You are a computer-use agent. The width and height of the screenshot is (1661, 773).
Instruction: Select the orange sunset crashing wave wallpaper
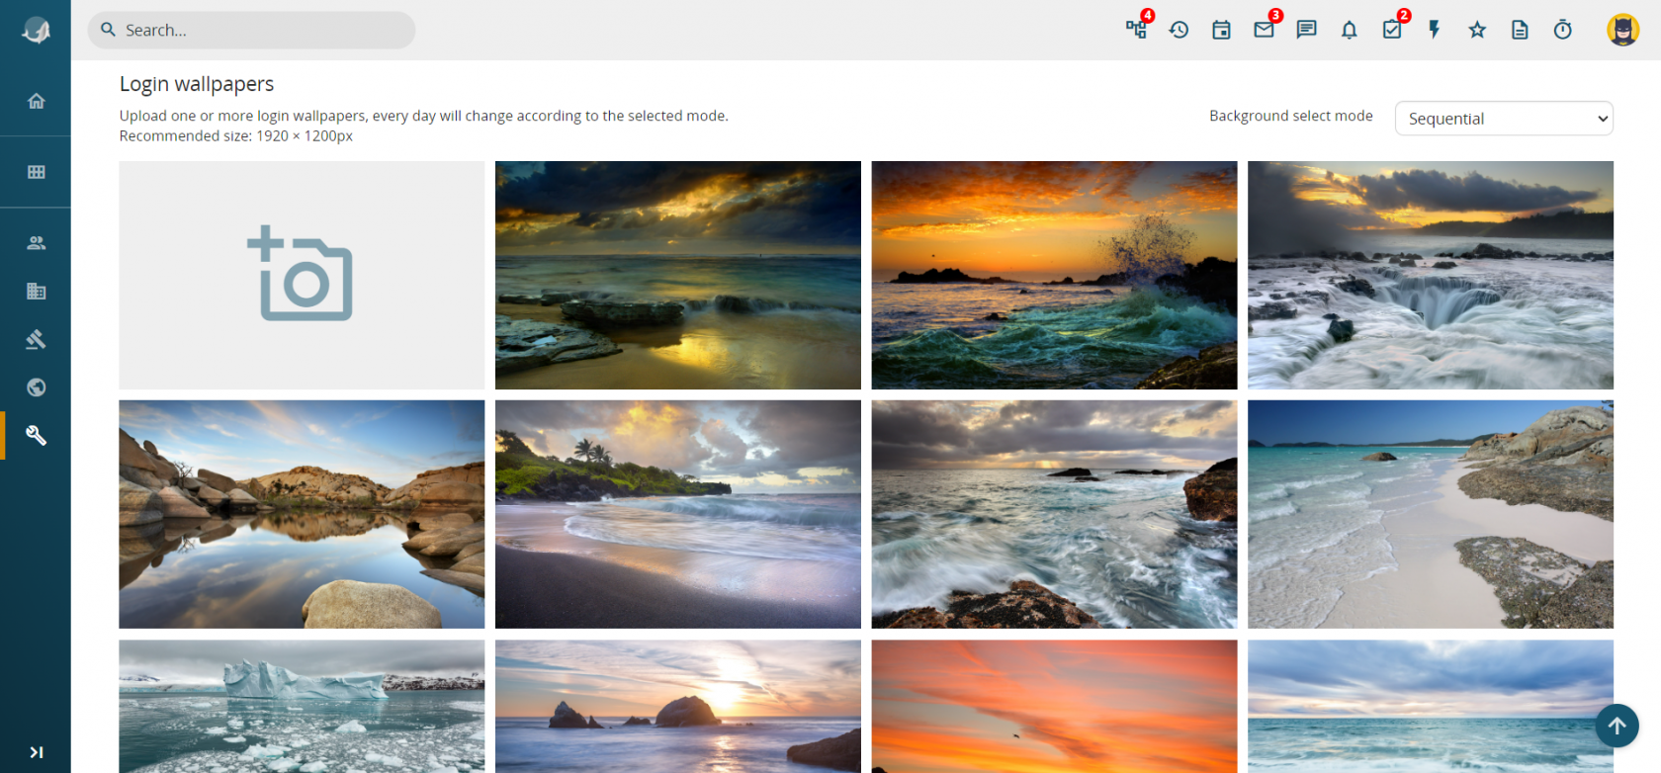point(1054,275)
